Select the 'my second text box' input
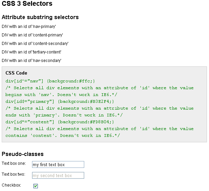The height and width of the screenshot is (191, 209). coord(58,175)
